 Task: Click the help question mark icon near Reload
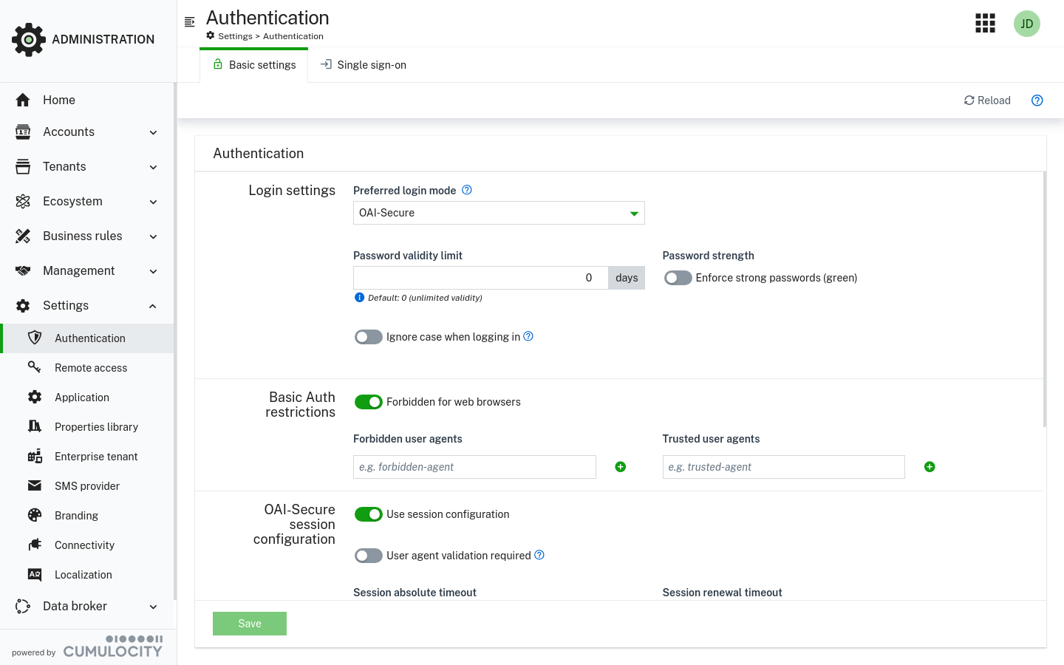point(1037,100)
